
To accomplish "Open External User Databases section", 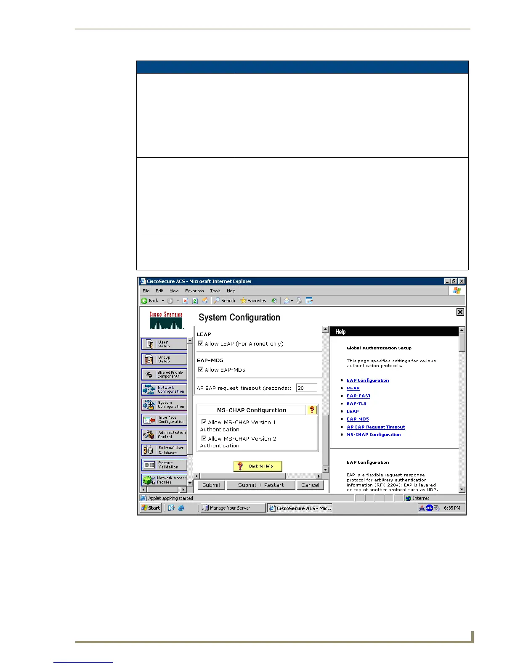I will point(164,450).
